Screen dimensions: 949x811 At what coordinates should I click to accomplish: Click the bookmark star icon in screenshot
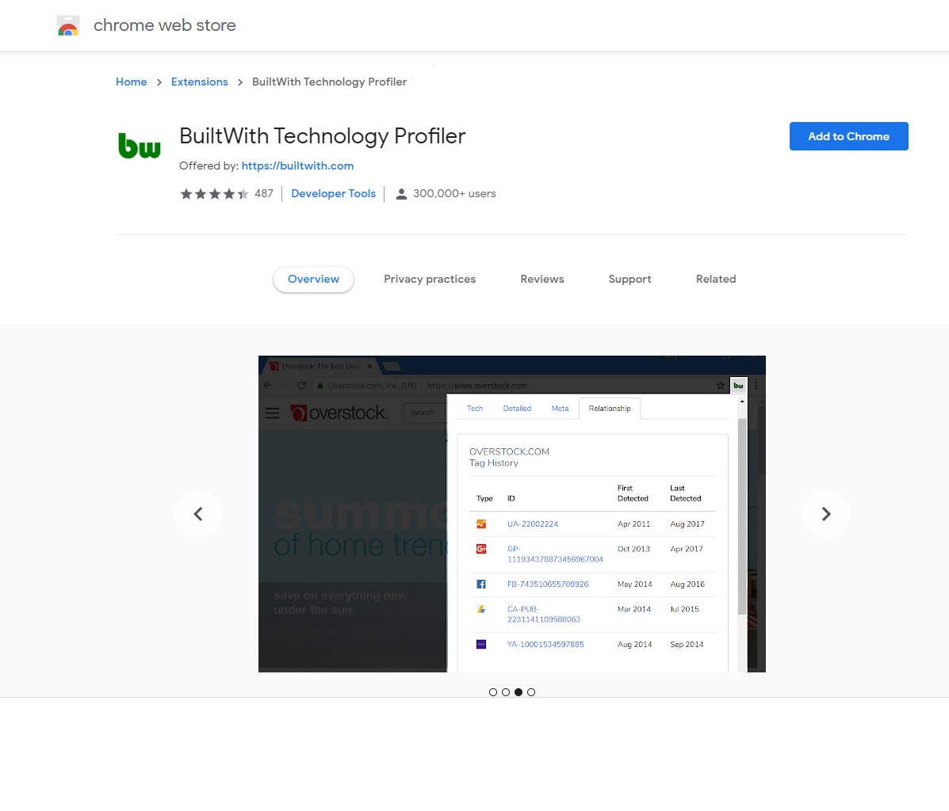point(720,385)
